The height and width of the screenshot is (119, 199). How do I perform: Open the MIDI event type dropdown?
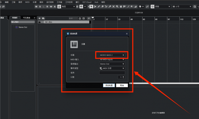pos(112,68)
